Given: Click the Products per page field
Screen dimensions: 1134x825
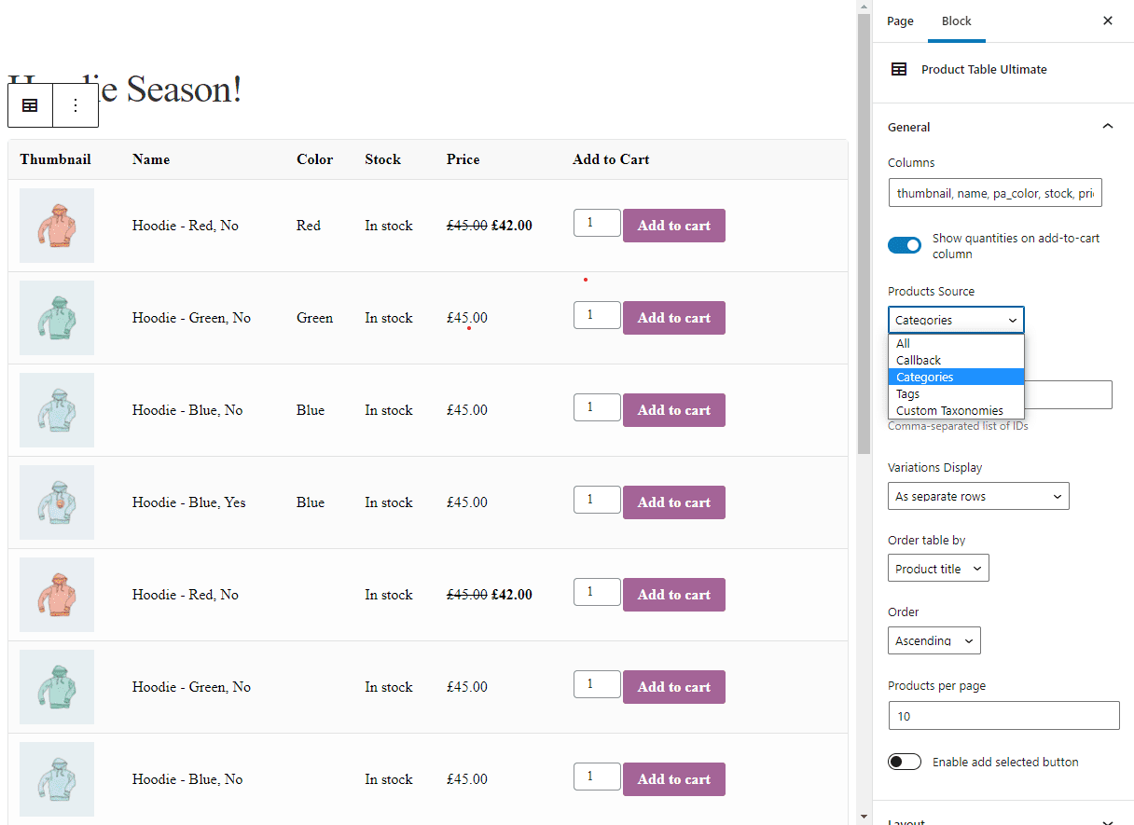Looking at the screenshot, I should (x=1003, y=716).
